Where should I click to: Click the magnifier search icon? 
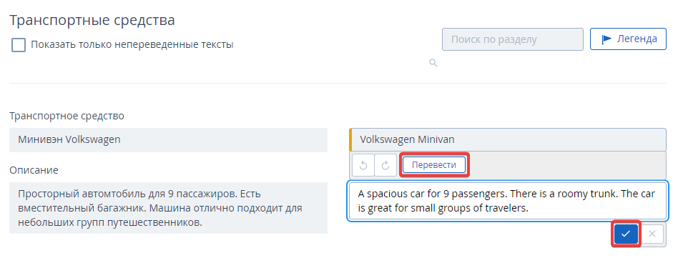coord(433,63)
